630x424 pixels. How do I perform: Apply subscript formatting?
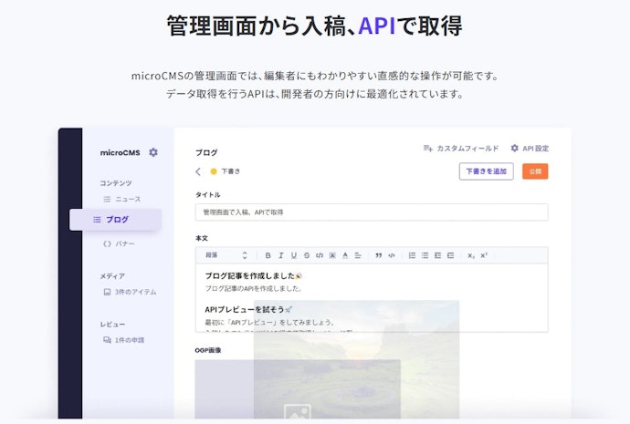click(x=471, y=255)
